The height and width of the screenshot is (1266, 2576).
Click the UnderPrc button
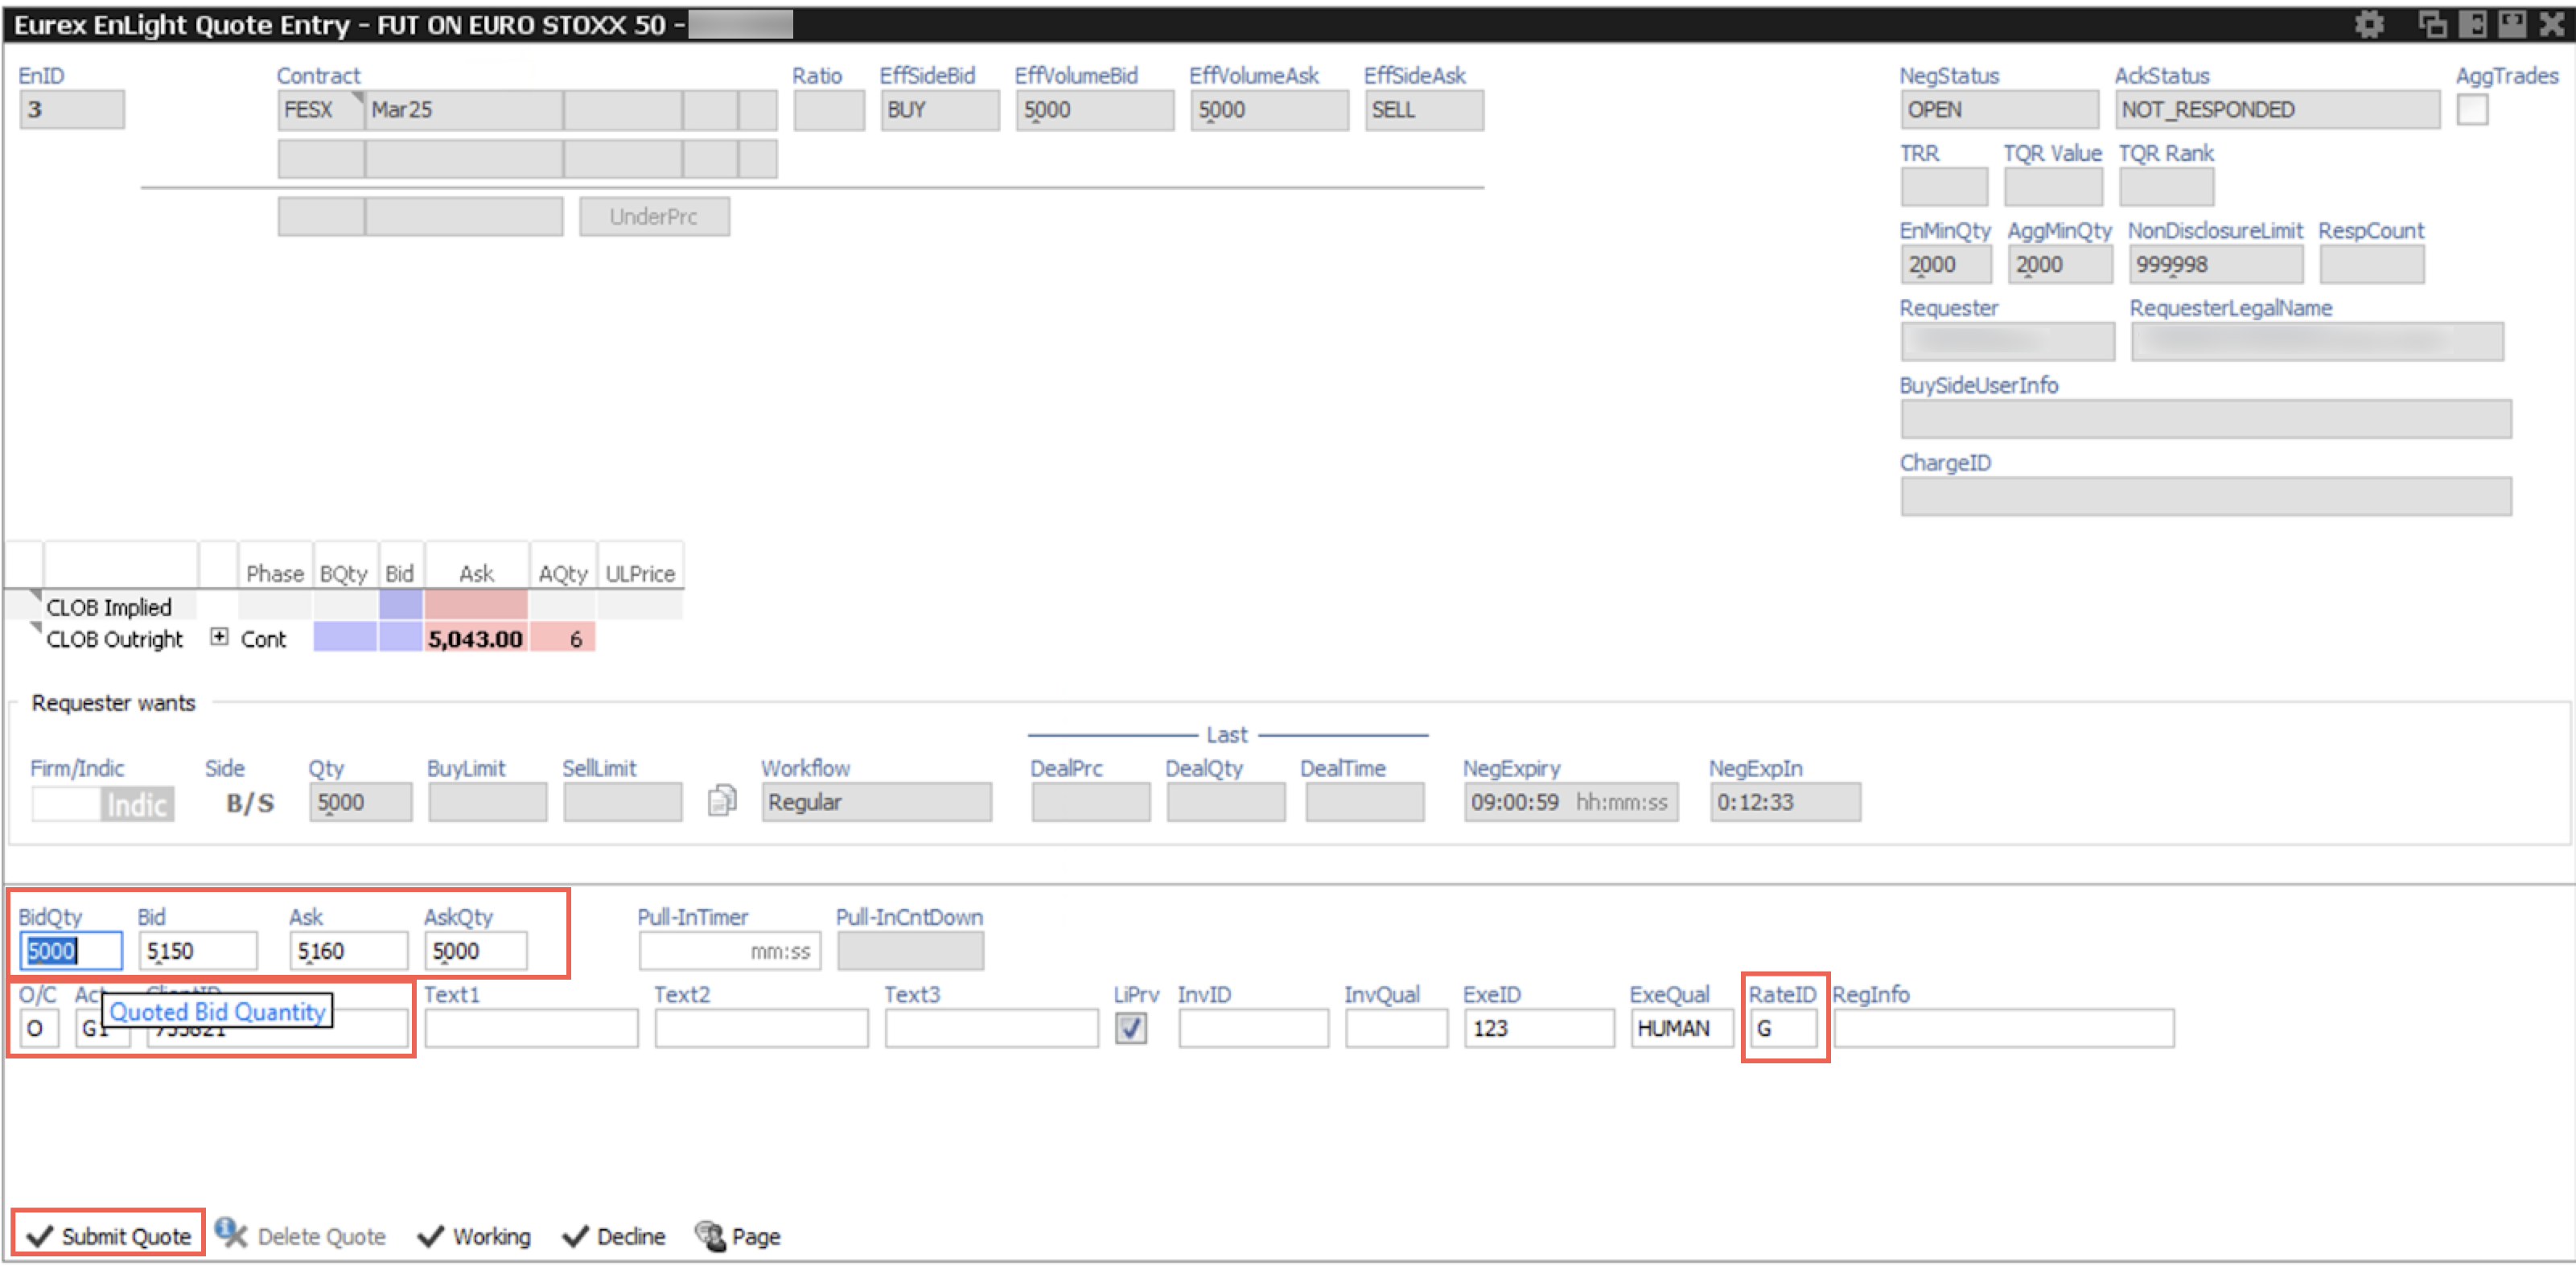tap(653, 216)
